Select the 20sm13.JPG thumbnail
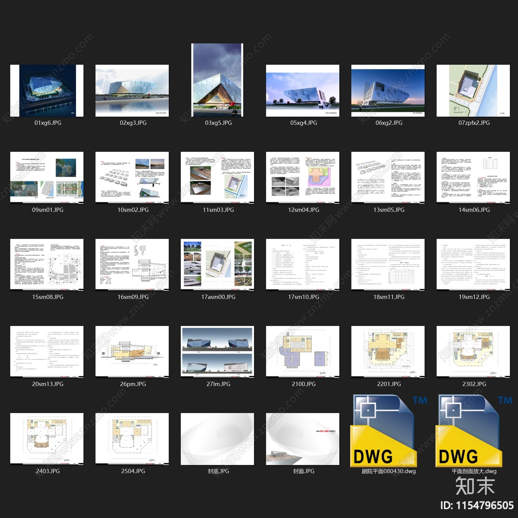518x518 pixels. click(x=47, y=352)
